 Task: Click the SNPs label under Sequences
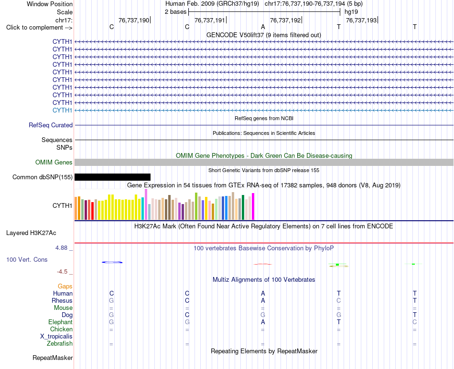coord(65,147)
